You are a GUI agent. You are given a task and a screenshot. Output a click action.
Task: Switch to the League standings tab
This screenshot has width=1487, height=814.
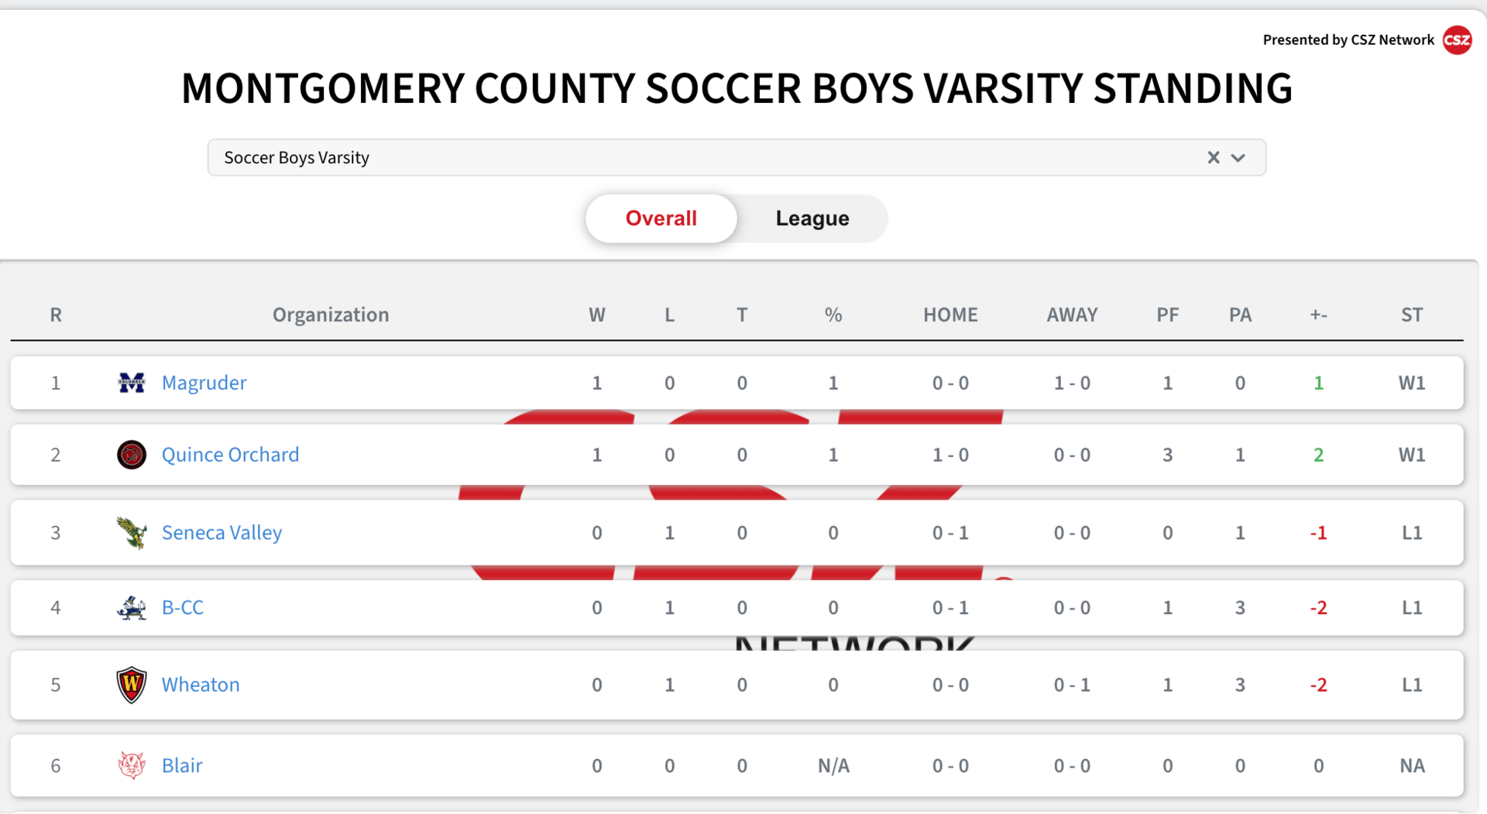pos(812,218)
